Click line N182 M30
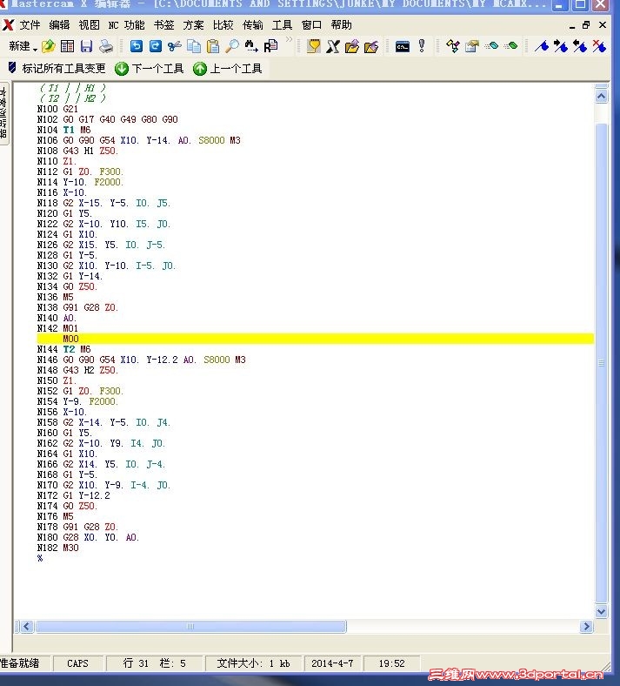 click(x=57, y=548)
